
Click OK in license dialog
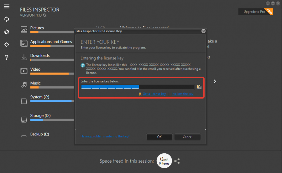pyautogui.click(x=159, y=137)
